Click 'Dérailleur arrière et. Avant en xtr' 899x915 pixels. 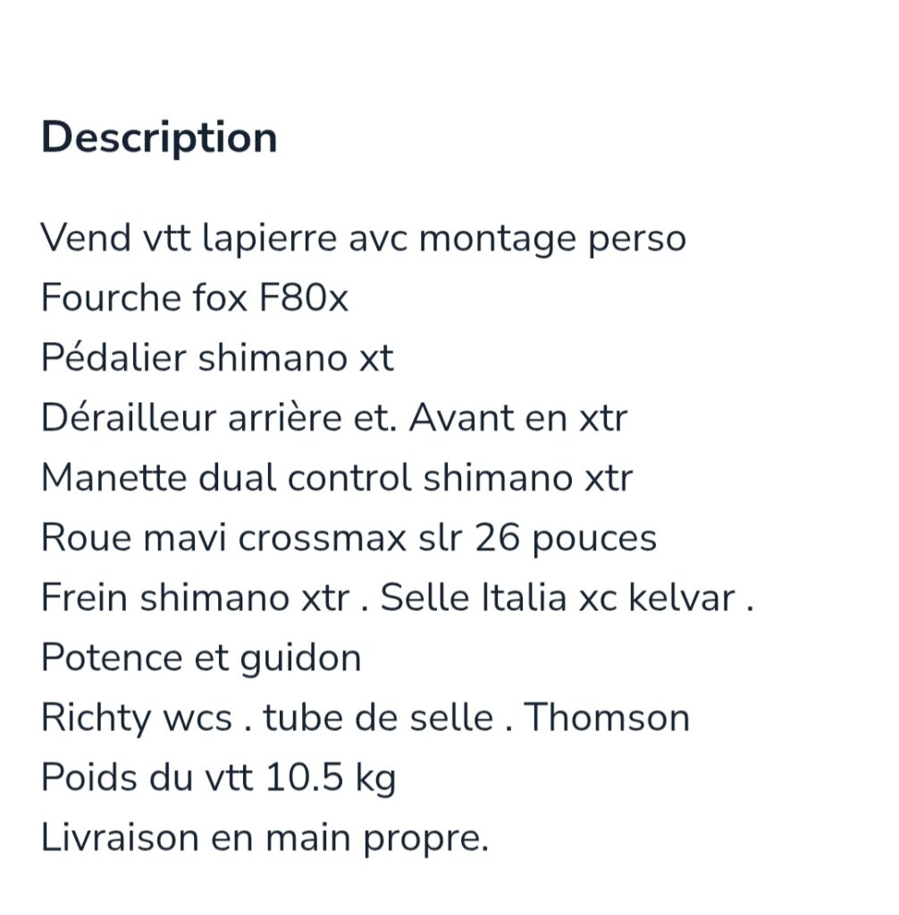pyautogui.click(x=334, y=418)
